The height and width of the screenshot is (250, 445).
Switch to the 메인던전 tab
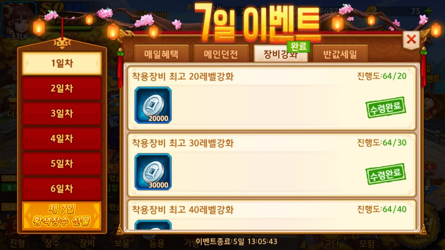(x=221, y=53)
